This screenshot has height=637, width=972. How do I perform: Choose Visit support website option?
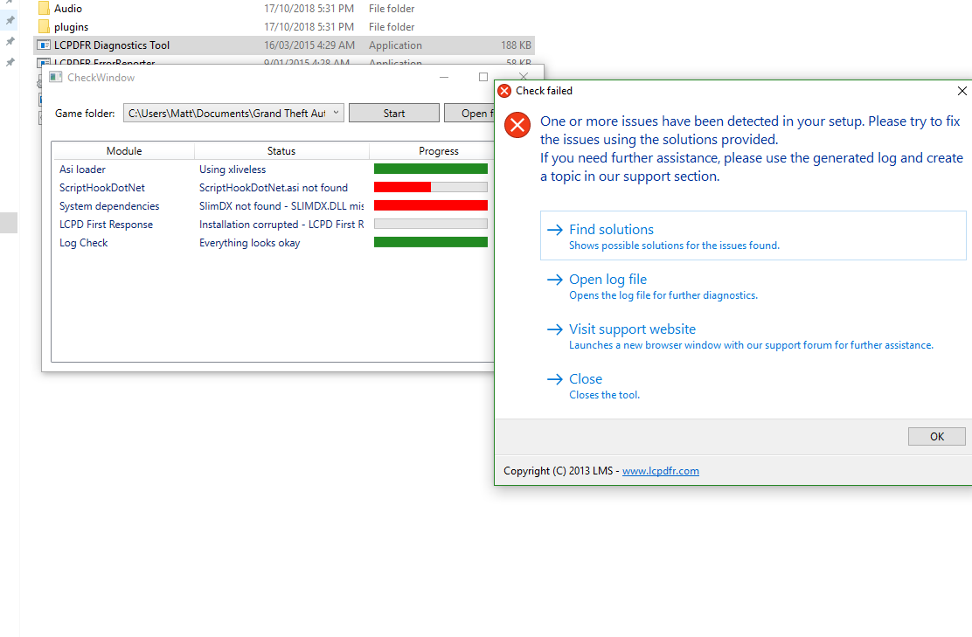pos(753,336)
